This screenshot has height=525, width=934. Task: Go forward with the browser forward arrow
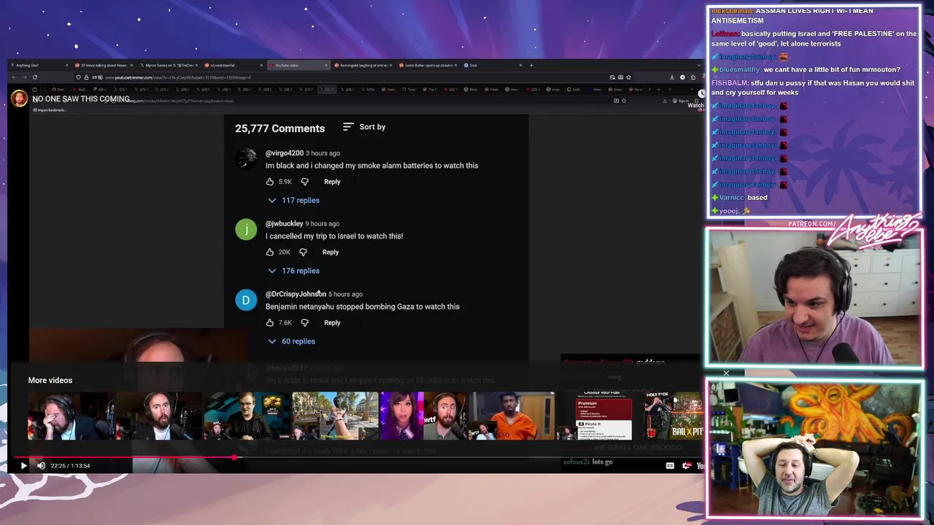pyautogui.click(x=24, y=77)
